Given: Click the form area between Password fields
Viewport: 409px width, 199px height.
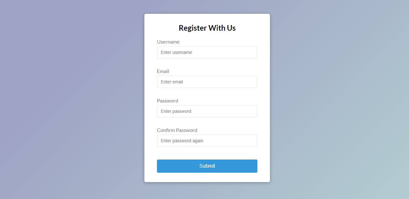Looking at the screenshot, I should click(x=207, y=122).
